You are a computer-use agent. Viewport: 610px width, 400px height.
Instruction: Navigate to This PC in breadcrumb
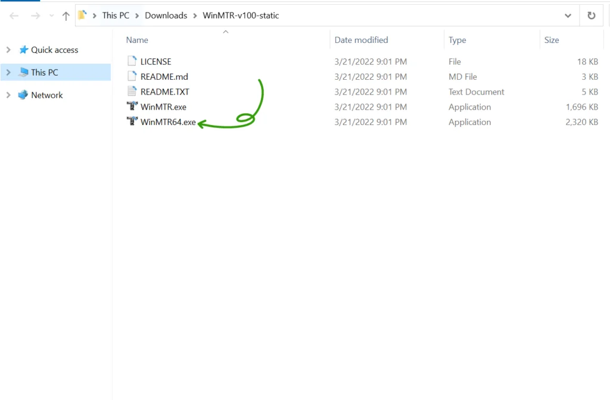point(116,15)
